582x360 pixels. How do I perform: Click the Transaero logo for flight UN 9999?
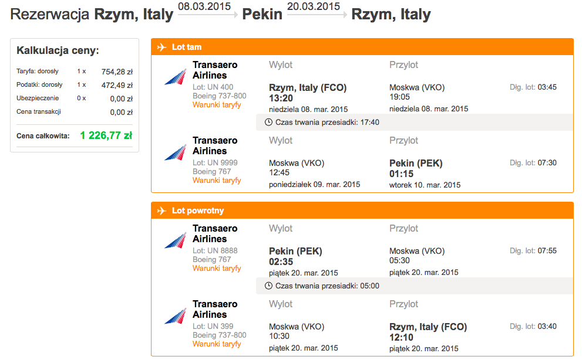(x=176, y=152)
